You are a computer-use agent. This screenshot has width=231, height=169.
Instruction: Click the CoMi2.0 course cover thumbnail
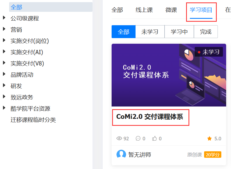tap(169, 75)
